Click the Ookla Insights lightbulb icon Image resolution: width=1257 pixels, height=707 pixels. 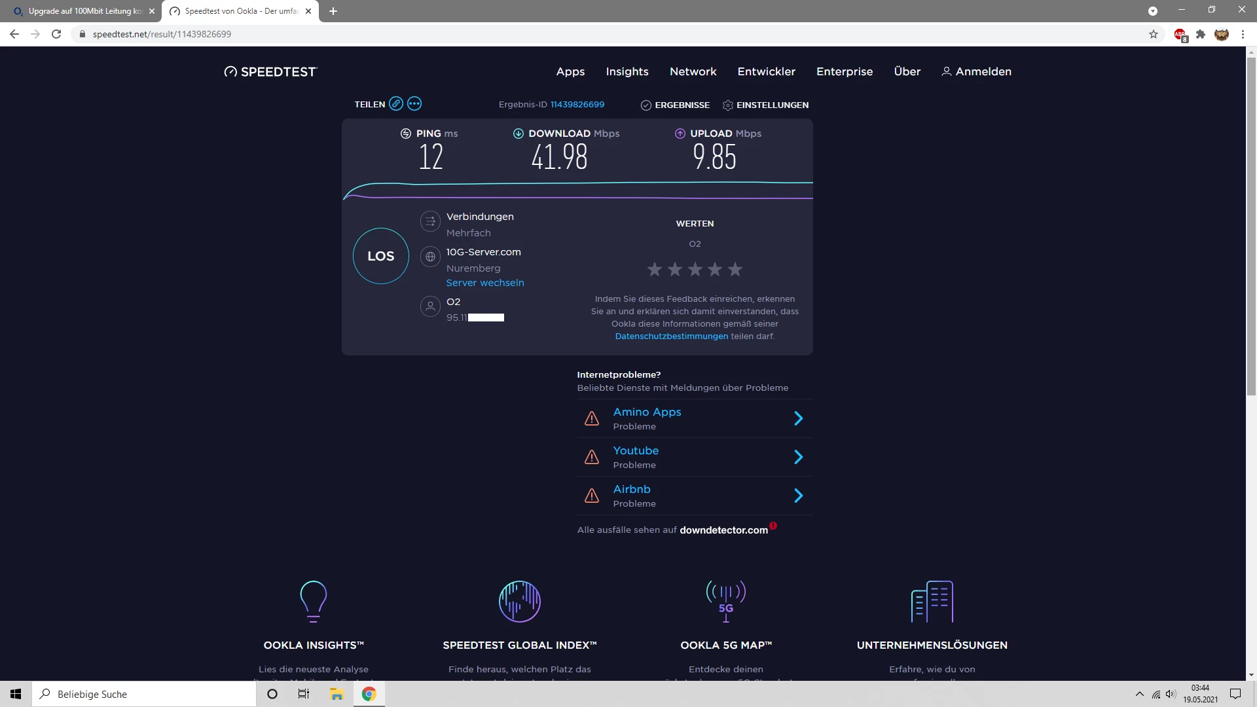(x=313, y=601)
